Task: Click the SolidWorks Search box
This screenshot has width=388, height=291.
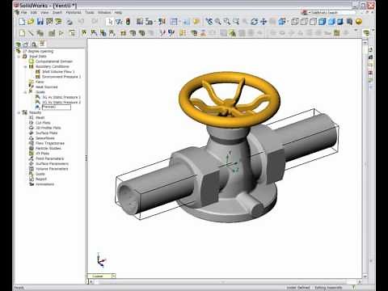Action: [331, 12]
